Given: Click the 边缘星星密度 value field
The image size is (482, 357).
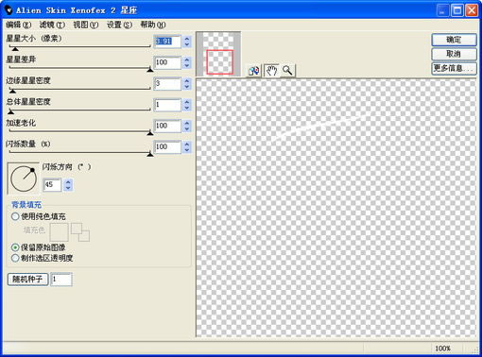Looking at the screenshot, I should tap(167, 84).
